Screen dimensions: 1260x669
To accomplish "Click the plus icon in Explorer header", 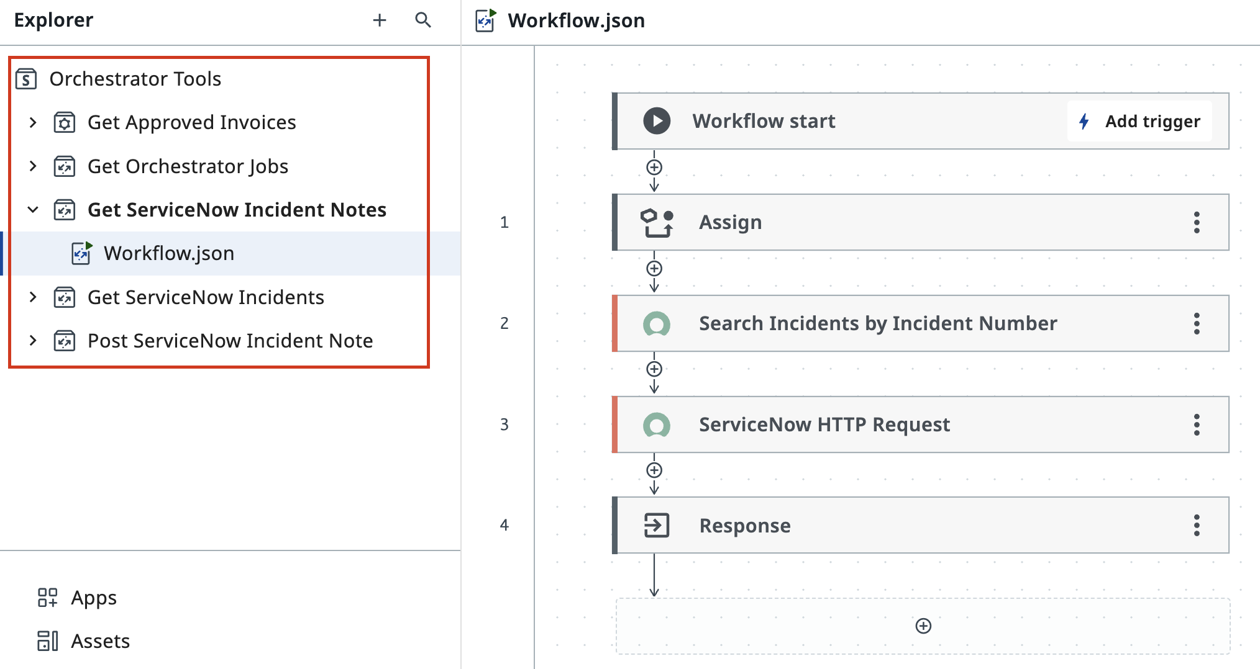I will pyautogui.click(x=380, y=20).
